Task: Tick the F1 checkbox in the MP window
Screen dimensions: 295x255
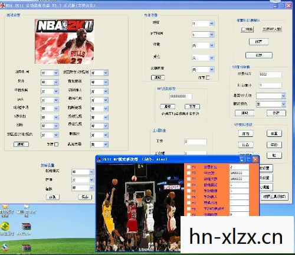Action: [189, 167]
